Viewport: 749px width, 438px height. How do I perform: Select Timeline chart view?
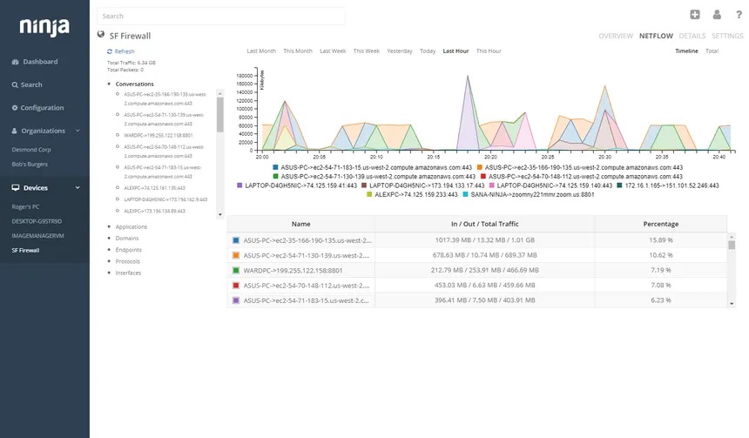click(x=686, y=51)
